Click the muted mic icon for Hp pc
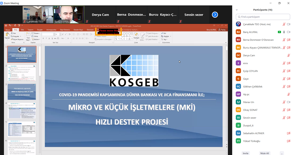The width and height of the screenshot is (296, 155). coord(288,95)
